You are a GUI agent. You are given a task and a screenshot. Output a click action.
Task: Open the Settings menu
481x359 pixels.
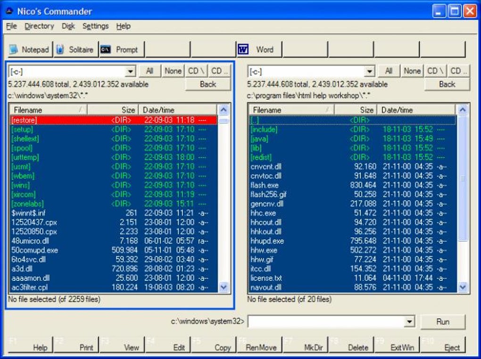click(95, 26)
